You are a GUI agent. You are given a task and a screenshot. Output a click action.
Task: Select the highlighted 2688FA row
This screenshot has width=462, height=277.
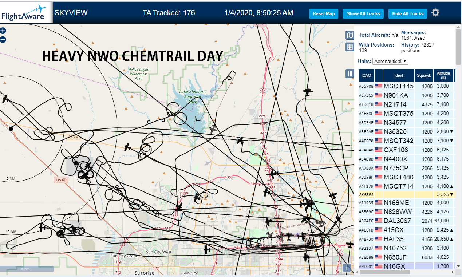(x=406, y=195)
